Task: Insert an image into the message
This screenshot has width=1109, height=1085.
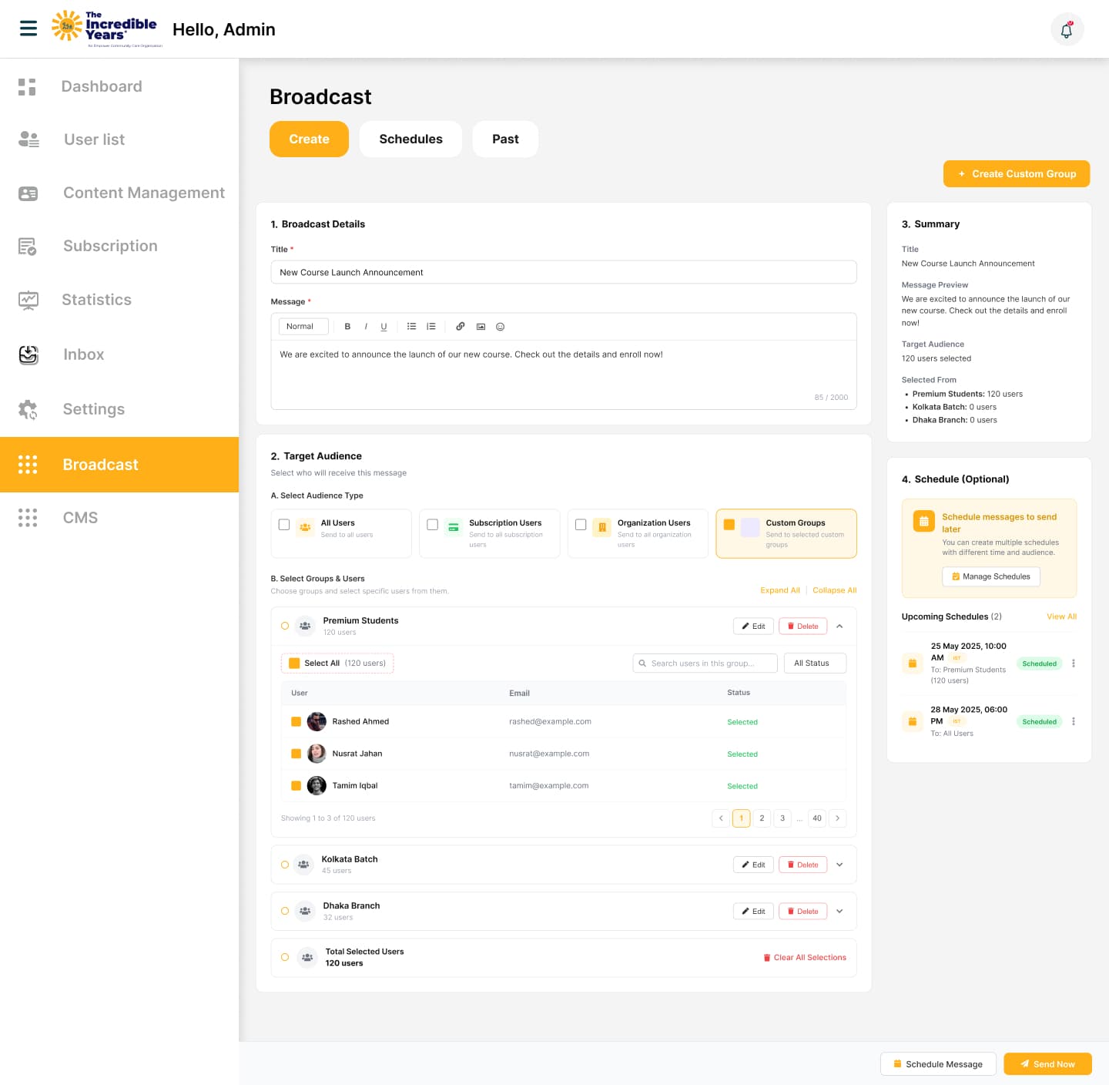Action: (x=481, y=327)
